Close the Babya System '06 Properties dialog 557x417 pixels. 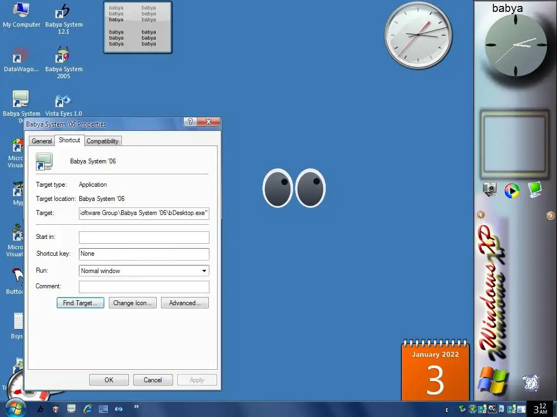[x=208, y=122]
